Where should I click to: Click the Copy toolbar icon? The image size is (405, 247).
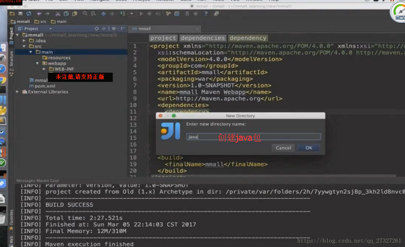[66, 14]
